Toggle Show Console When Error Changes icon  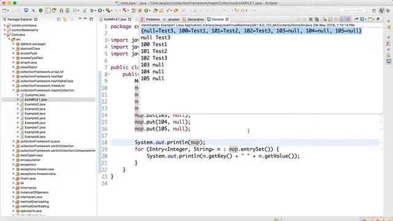(x=348, y=19)
